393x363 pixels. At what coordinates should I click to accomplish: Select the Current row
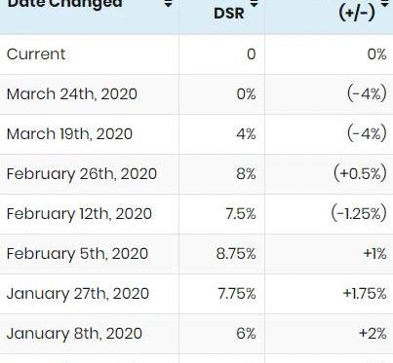tap(196, 54)
